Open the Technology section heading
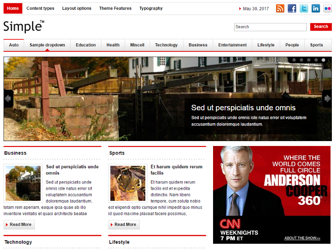This screenshot has width=335, height=250. [18, 242]
